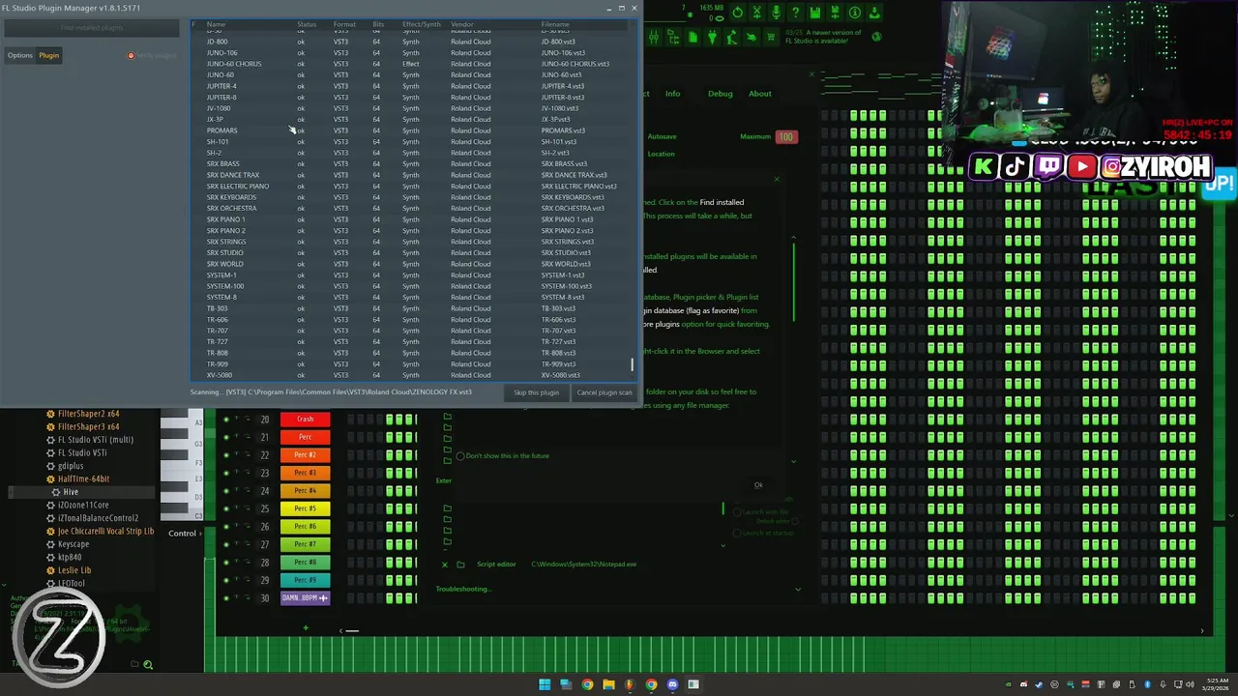Open Windows Start menu
Screen dimensions: 1238x696
point(545,684)
